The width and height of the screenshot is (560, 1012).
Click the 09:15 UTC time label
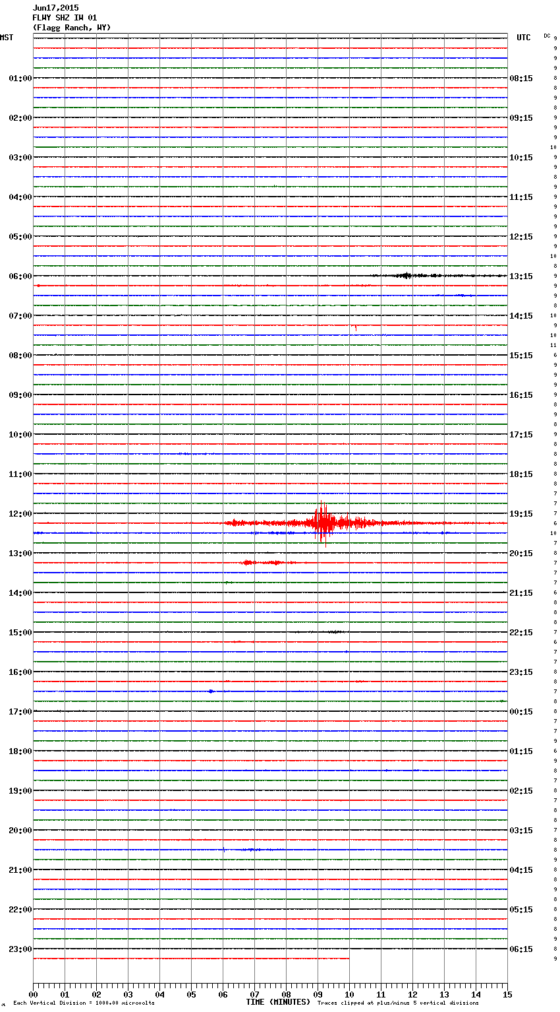tap(521, 118)
